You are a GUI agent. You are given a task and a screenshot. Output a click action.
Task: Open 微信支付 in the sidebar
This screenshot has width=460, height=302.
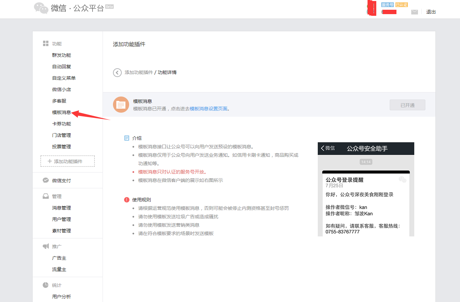click(62, 181)
